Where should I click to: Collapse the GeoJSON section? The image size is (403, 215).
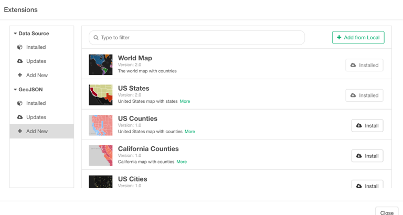click(x=15, y=90)
